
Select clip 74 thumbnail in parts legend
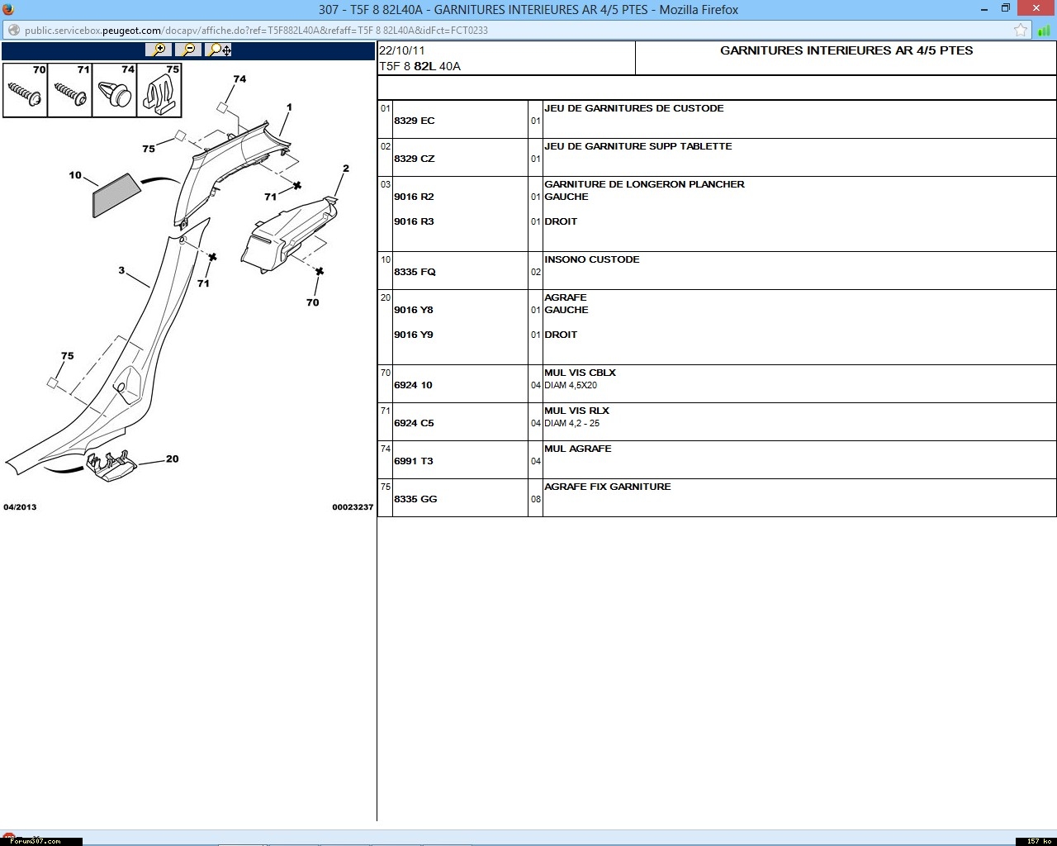pyautogui.click(x=114, y=91)
